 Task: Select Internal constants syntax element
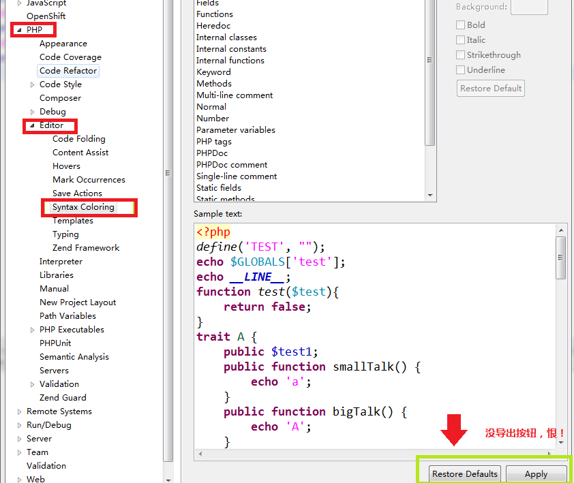click(x=231, y=49)
